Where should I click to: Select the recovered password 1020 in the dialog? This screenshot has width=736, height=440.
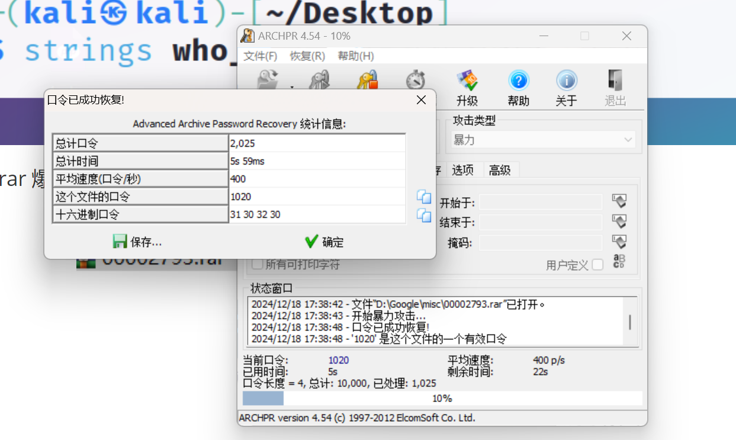317,197
